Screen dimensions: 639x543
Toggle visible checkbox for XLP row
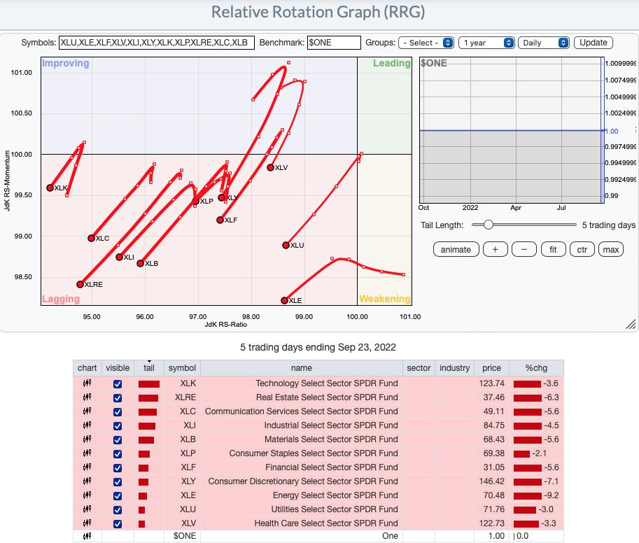coord(118,453)
